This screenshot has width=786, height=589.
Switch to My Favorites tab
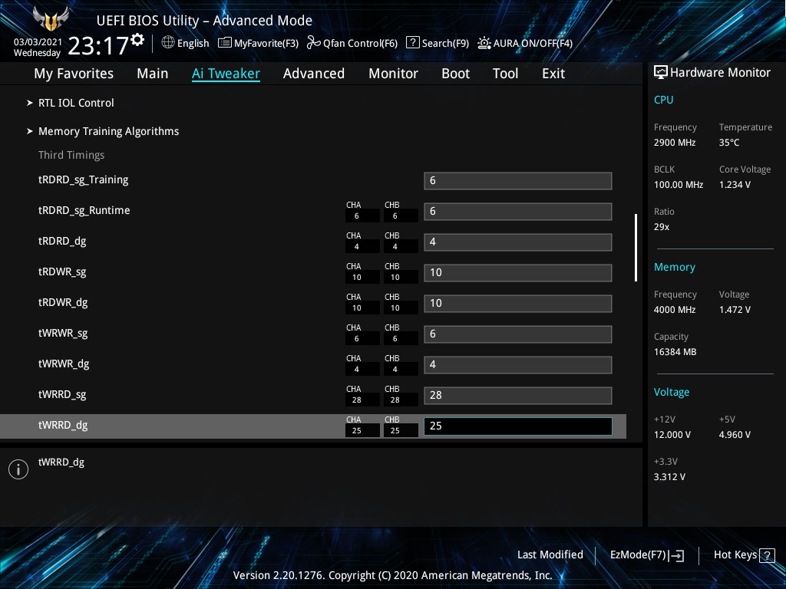[74, 74]
